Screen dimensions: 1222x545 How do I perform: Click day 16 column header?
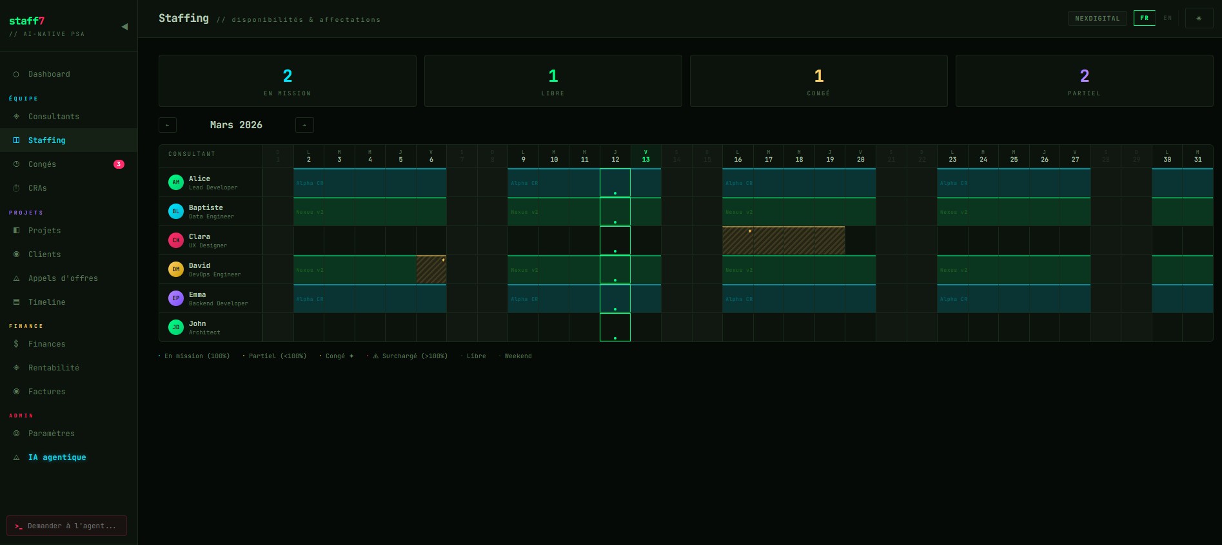[738, 157]
